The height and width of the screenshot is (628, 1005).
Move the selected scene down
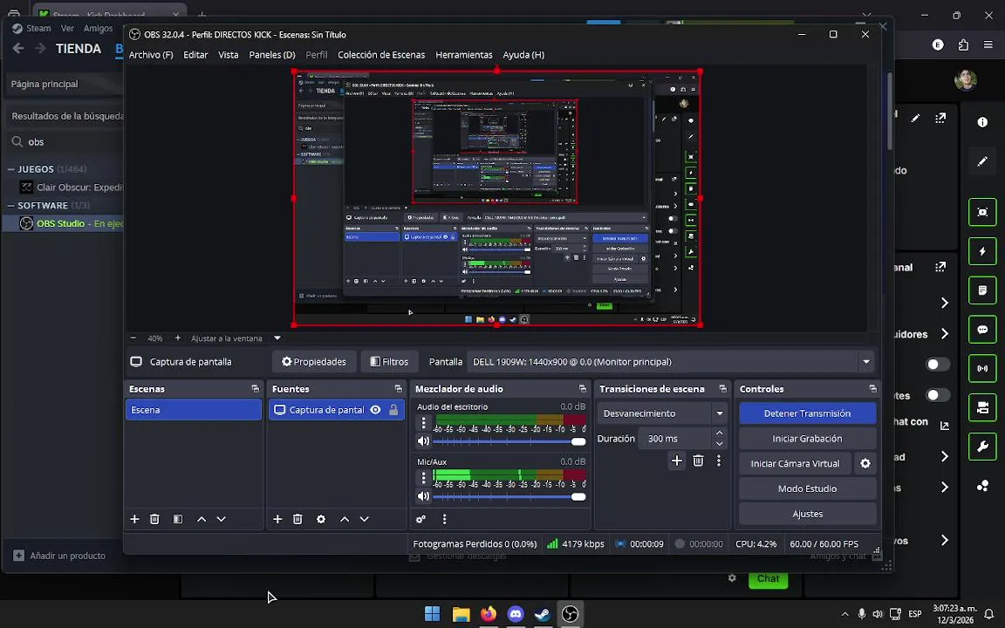[221, 519]
